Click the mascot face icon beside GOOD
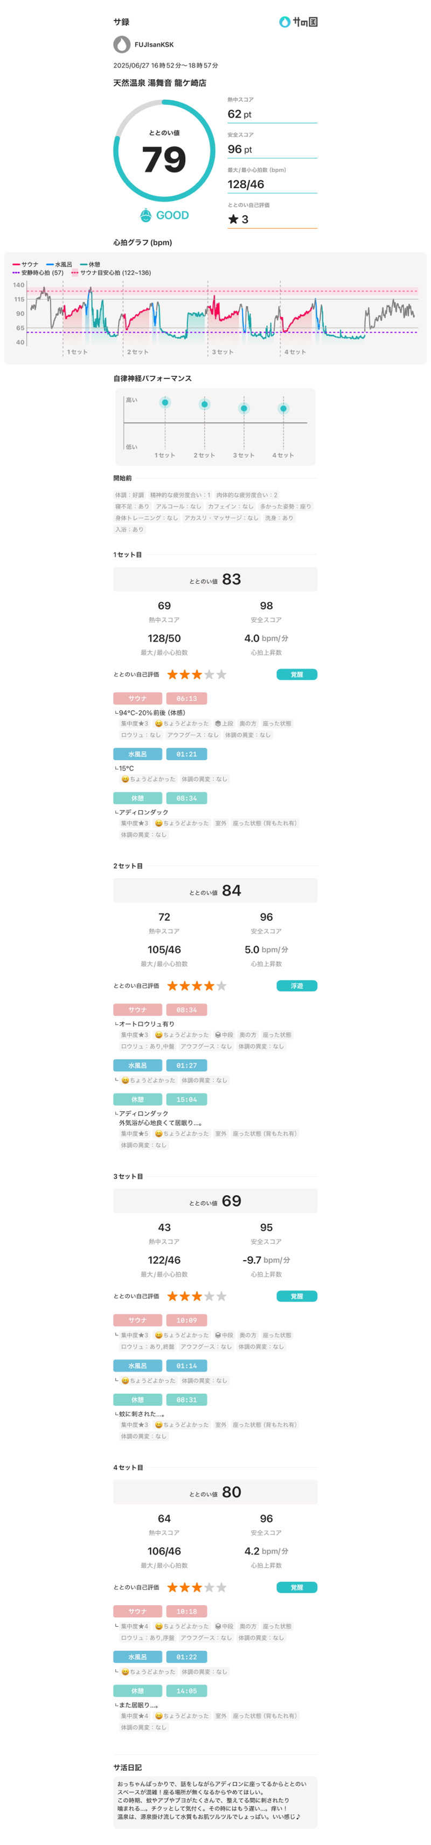This screenshot has height=1845, width=431. click(145, 215)
